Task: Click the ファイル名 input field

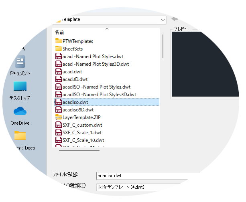Action: [x=147, y=176]
